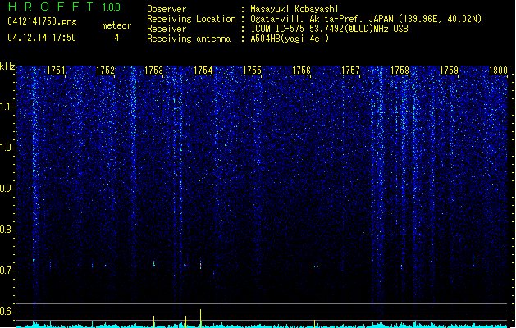Screen dimensions: 516x328
Task: Click the 0.9 kHz axis label
Action: (7, 189)
